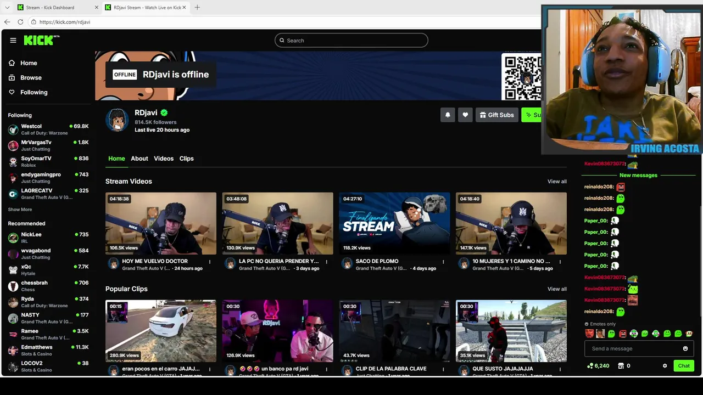This screenshot has height=395, width=703.
Task: Play the CLIP DE LA PALABRA CLAVE clip
Action: (x=394, y=331)
